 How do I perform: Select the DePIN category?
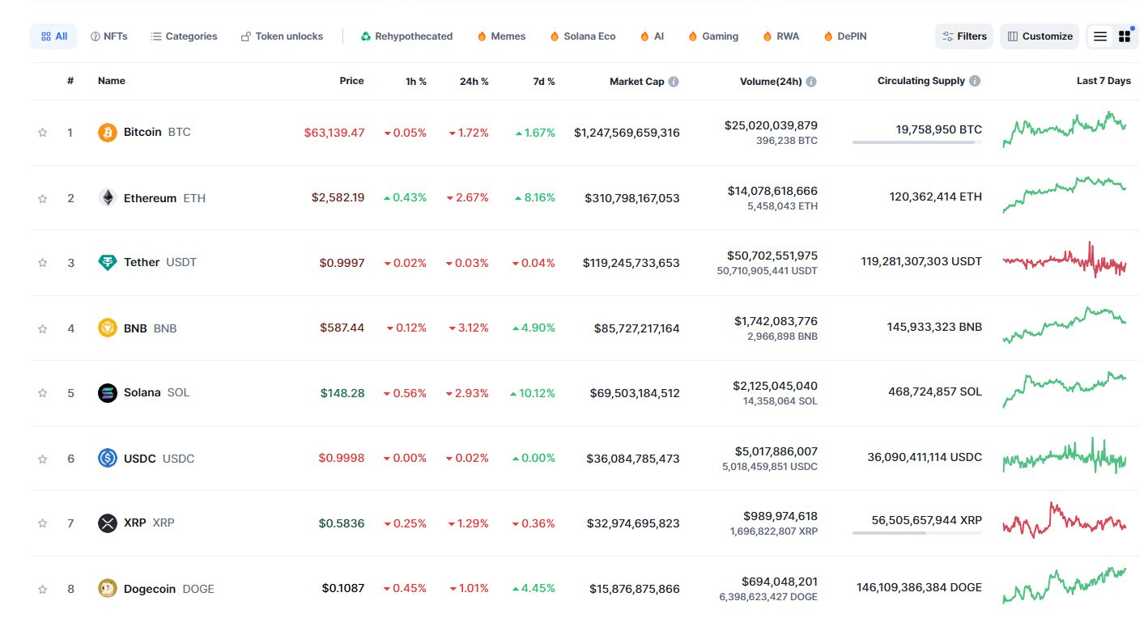click(x=844, y=36)
